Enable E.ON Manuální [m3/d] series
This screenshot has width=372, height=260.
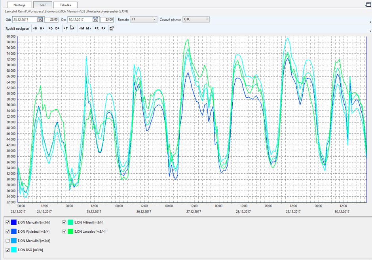(x=8, y=241)
